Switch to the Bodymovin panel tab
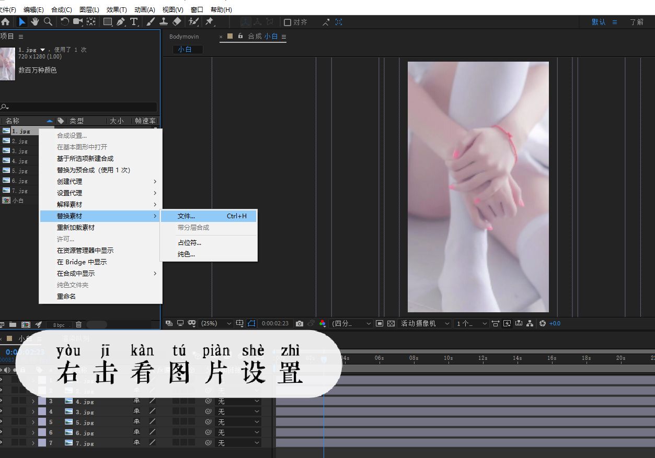 (x=184, y=37)
